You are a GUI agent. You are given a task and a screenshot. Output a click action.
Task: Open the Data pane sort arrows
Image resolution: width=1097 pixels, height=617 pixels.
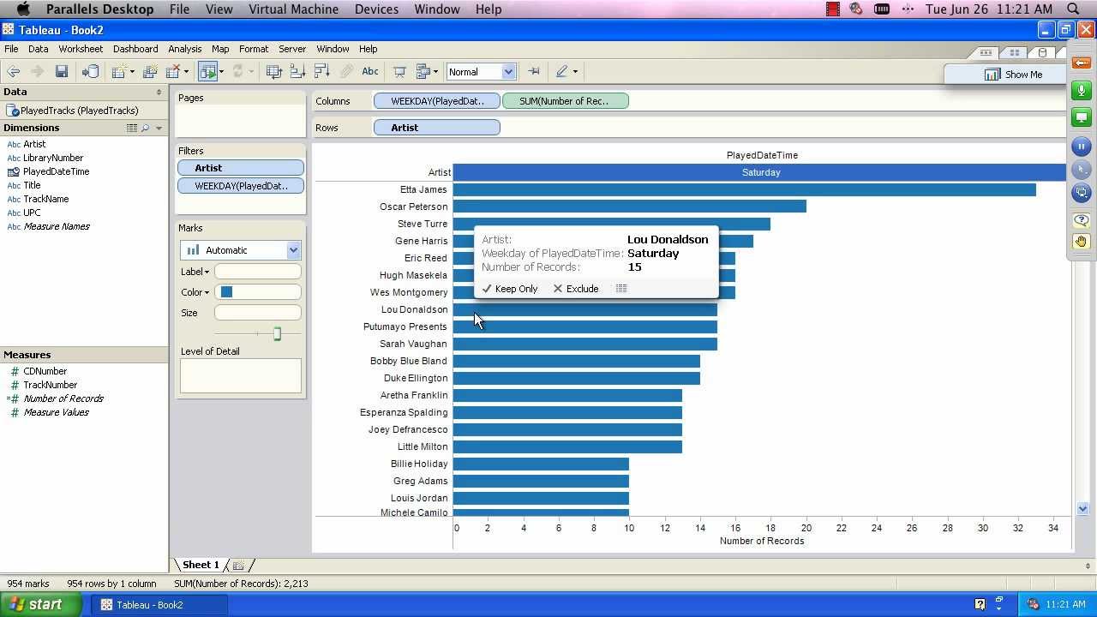[159, 92]
